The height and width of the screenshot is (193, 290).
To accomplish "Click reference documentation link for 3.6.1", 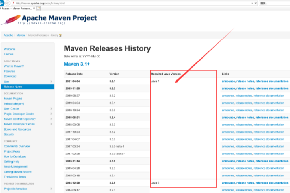I will coord(269,103).
